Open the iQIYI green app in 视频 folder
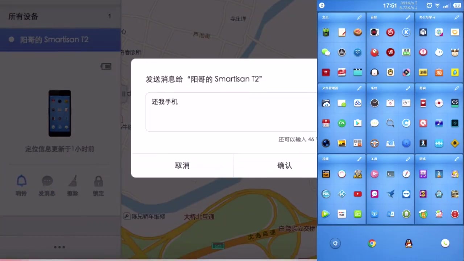Screen dimensions: 464x261 pyautogui.click(x=358, y=214)
